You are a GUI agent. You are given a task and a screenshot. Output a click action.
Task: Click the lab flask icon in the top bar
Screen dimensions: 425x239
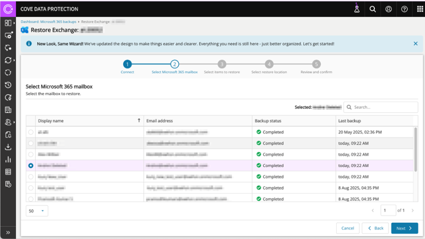point(356,8)
